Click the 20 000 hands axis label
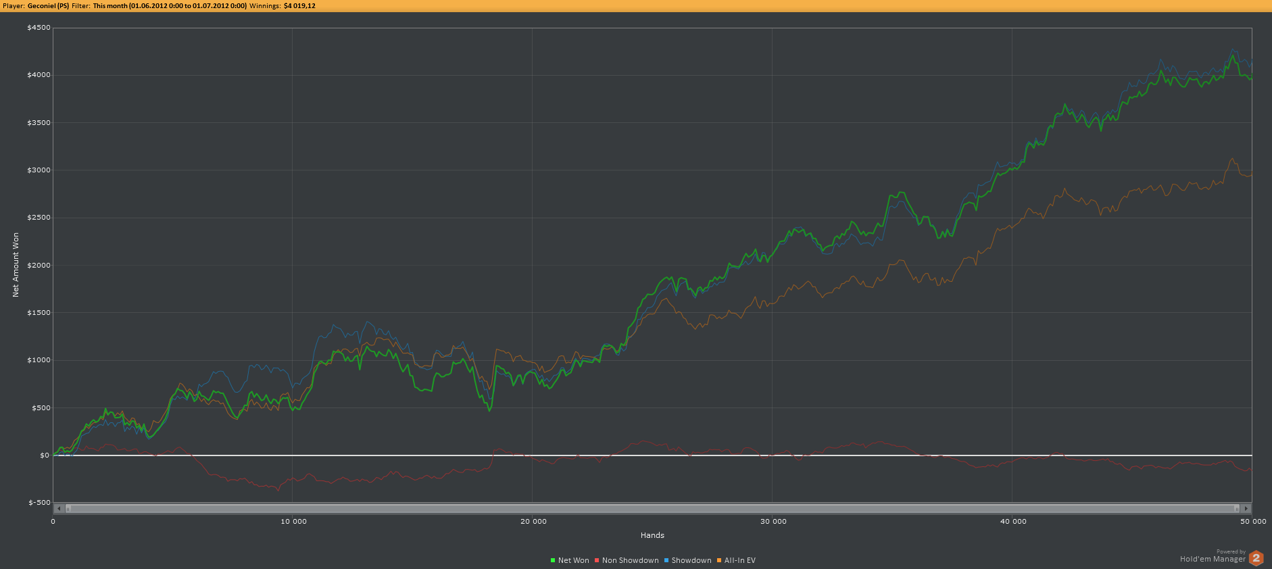The height and width of the screenshot is (569, 1272). coord(533,521)
